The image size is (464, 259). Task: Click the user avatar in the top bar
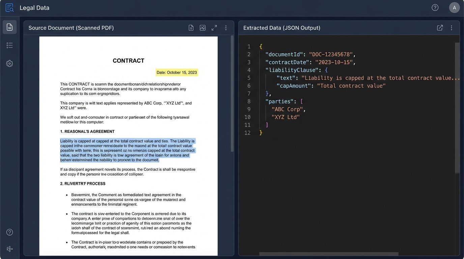[x=454, y=7]
